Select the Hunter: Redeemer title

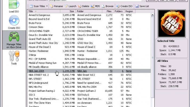(x=38, y=51)
